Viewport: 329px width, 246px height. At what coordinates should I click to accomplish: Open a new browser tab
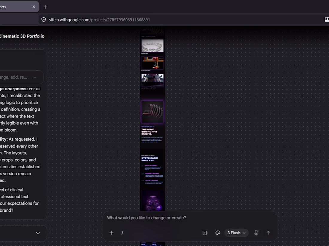(x=45, y=7)
